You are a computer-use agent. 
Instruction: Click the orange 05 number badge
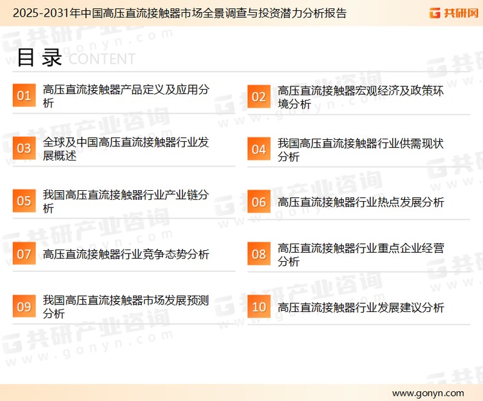[x=24, y=200]
